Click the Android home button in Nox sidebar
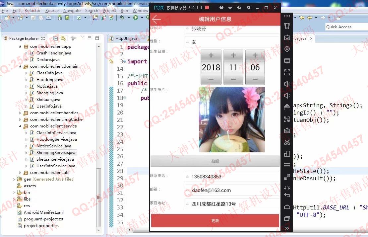Image resolution: width=368 pixels, height=237 pixels. pyautogui.click(x=287, y=207)
